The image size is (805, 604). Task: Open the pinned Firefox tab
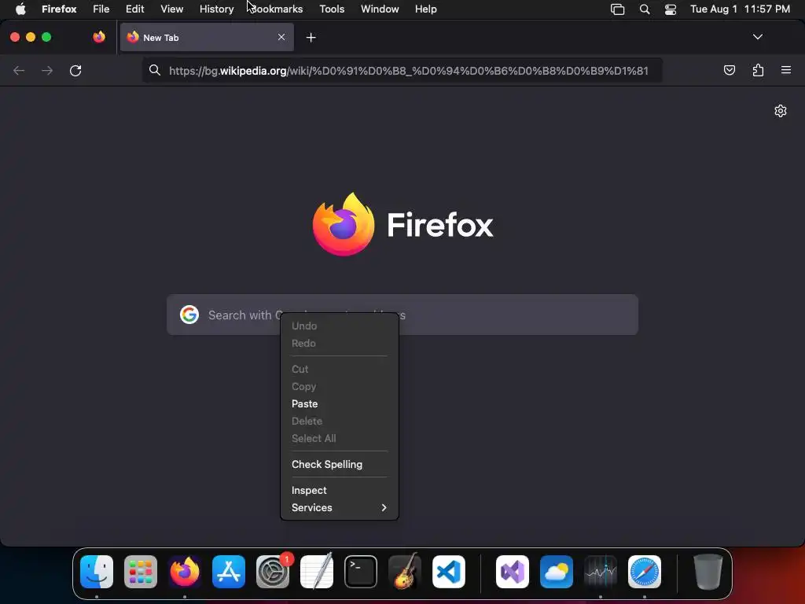point(98,37)
